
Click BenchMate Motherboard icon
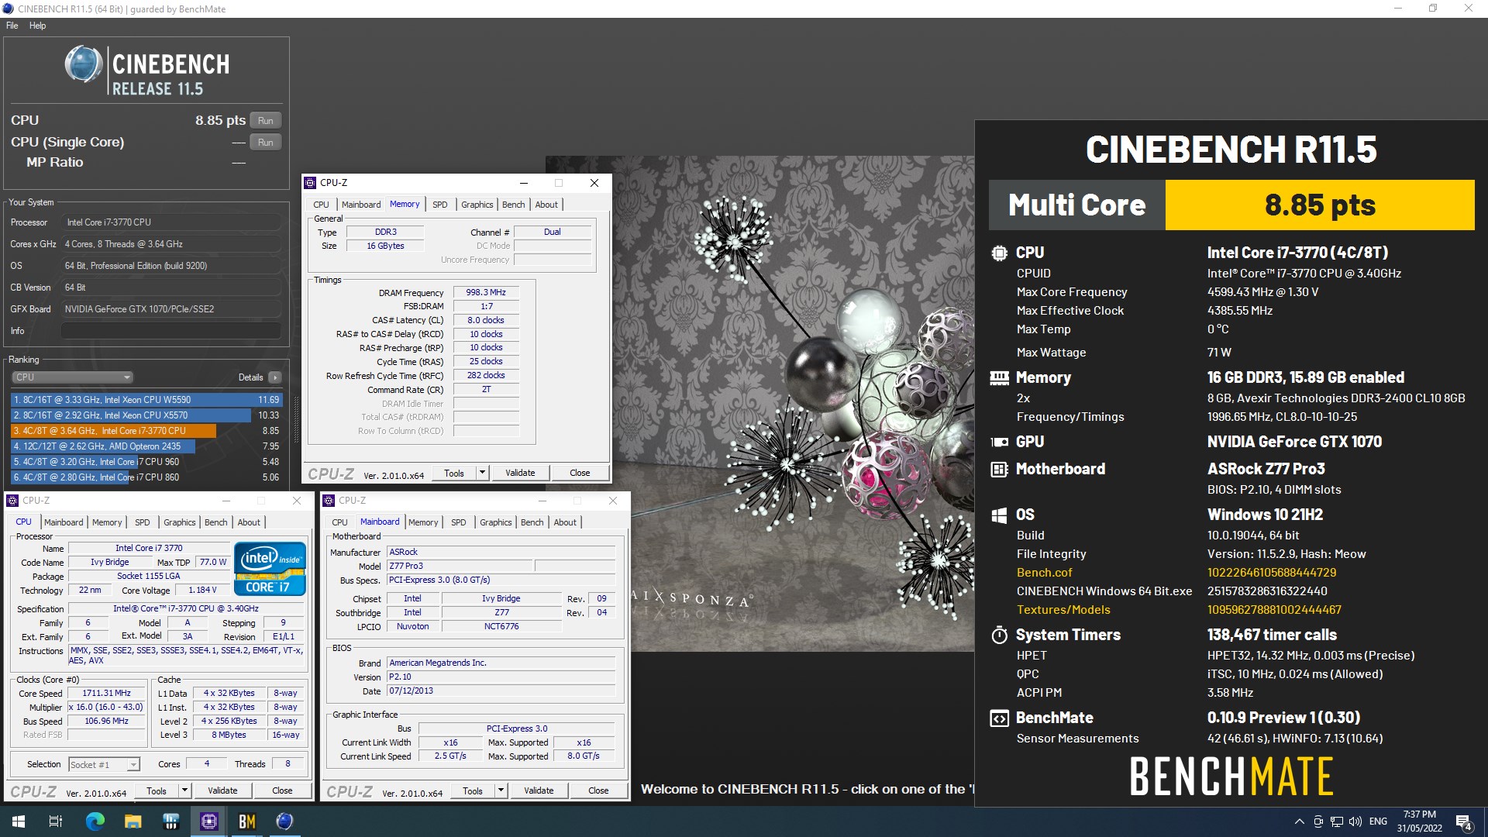pos(999,469)
